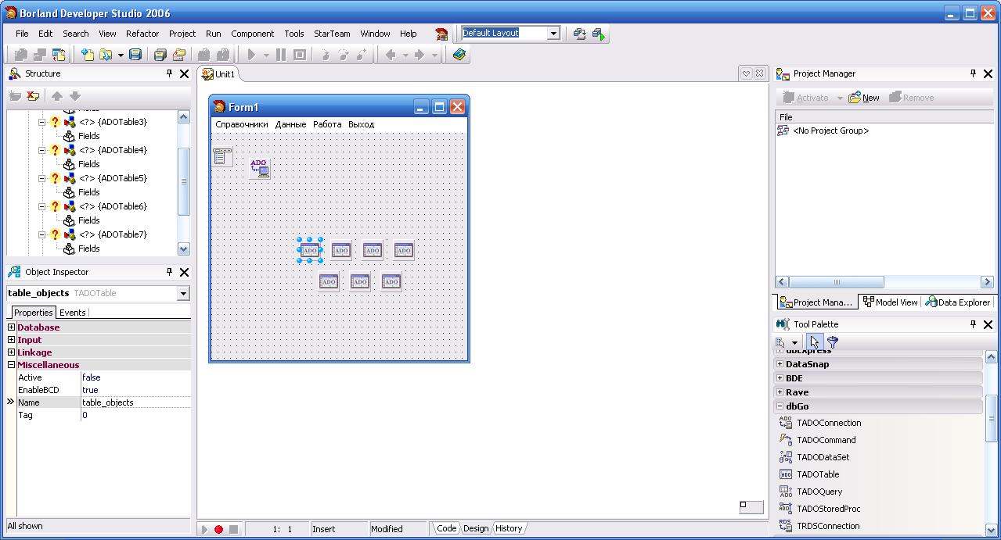The image size is (1001, 540).
Task: Collapse the dbGo palette category
Action: pos(780,406)
